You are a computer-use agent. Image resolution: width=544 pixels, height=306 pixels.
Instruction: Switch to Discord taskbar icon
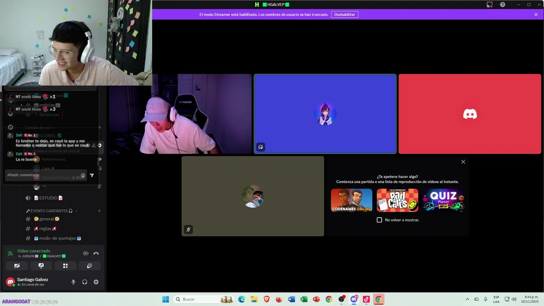[x=354, y=299]
